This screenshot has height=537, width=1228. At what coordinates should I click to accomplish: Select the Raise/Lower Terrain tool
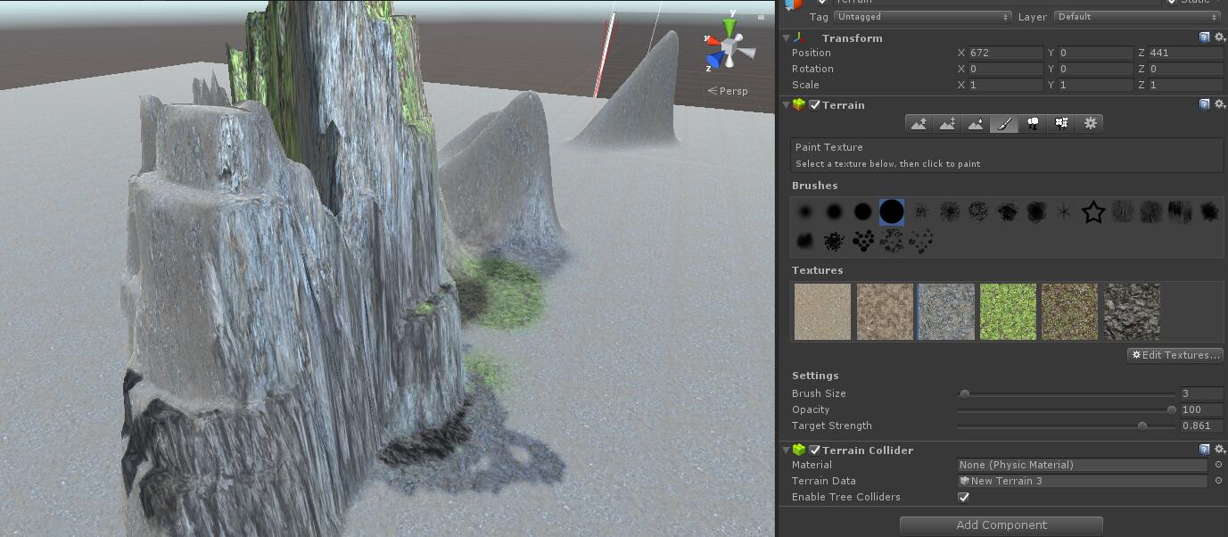point(919,123)
